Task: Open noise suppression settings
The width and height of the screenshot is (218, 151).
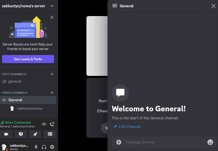Action: 44,124
